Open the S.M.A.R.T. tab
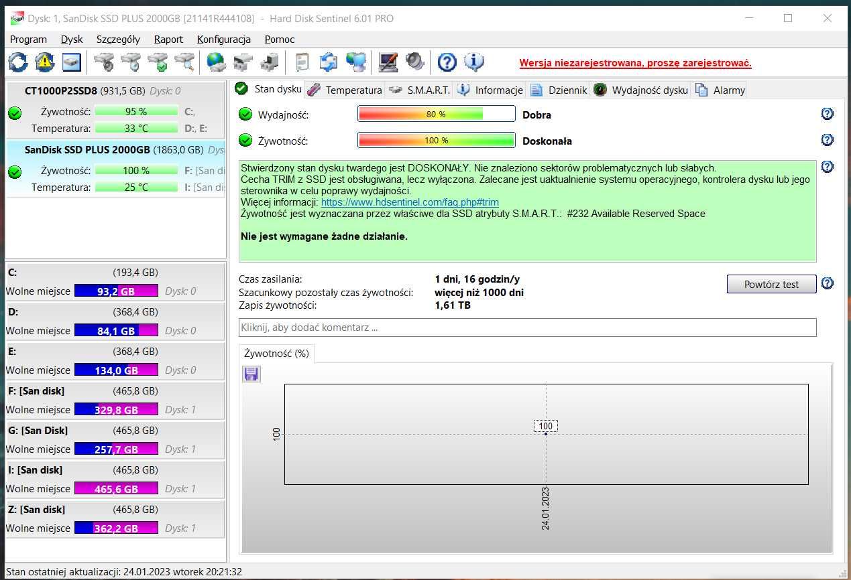This screenshot has width=851, height=580. [420, 90]
